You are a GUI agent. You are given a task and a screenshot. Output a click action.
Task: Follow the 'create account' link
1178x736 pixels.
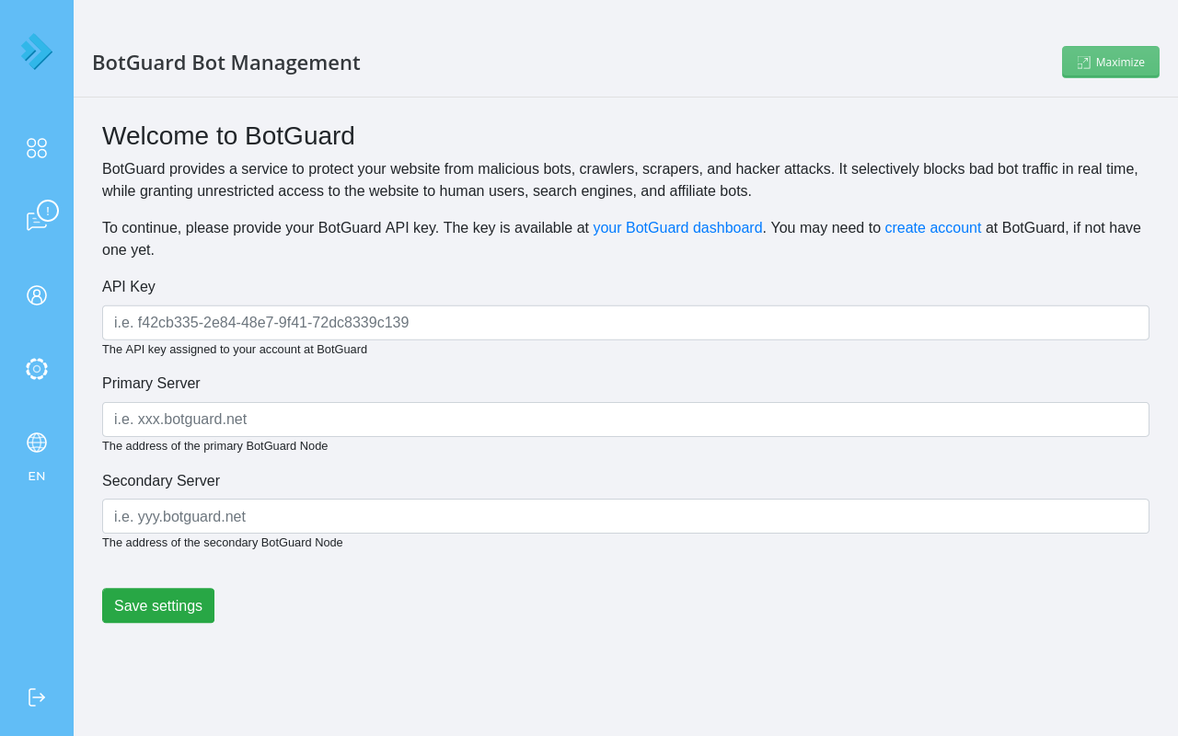point(933,228)
